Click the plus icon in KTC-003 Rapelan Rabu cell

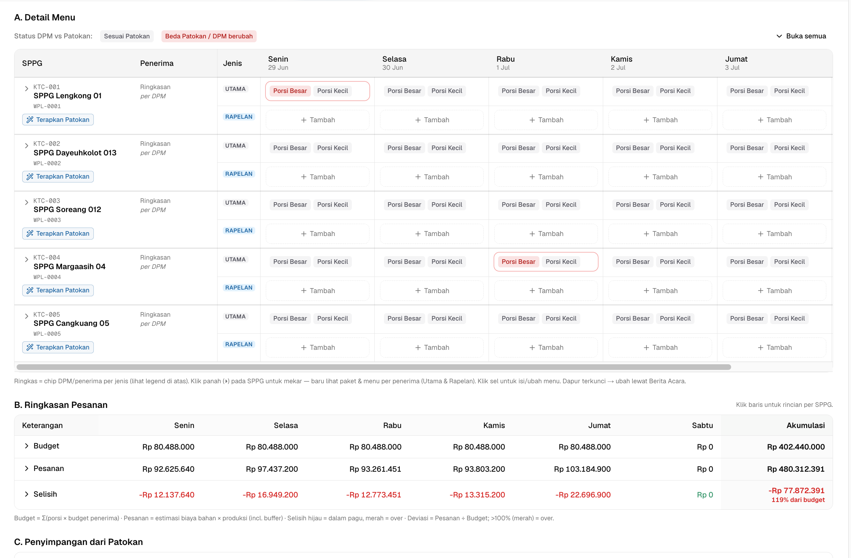[x=532, y=234]
